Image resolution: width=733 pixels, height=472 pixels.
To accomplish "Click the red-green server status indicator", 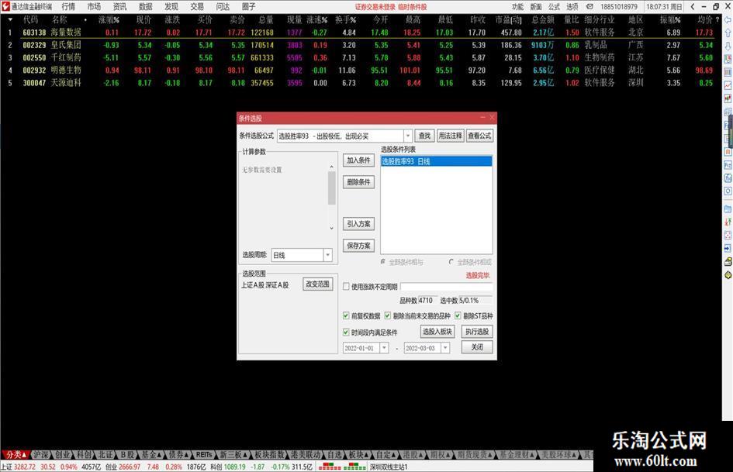I will click(343, 467).
